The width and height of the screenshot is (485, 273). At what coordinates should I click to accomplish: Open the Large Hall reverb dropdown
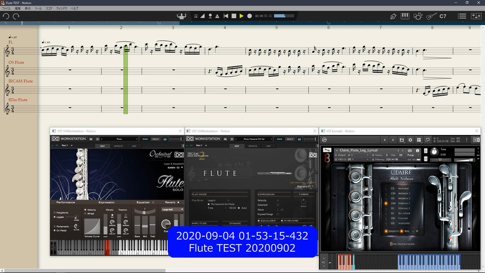pos(172,209)
